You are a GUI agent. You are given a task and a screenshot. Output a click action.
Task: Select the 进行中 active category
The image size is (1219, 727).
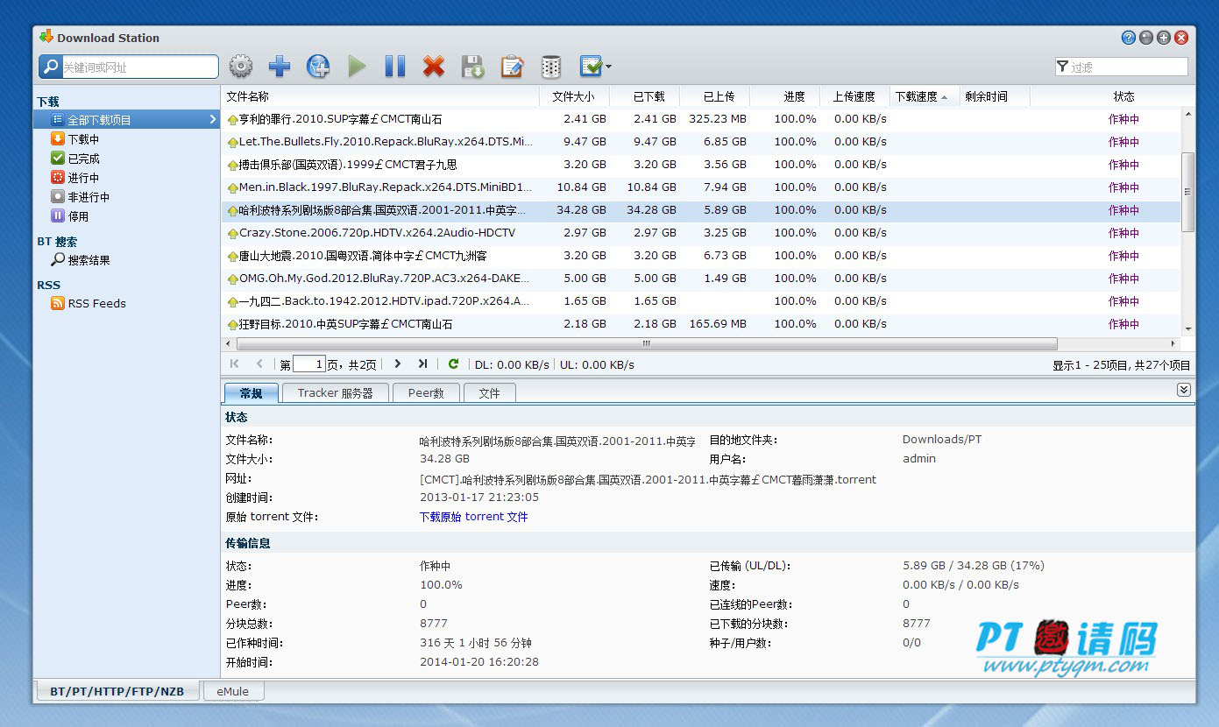(x=83, y=178)
